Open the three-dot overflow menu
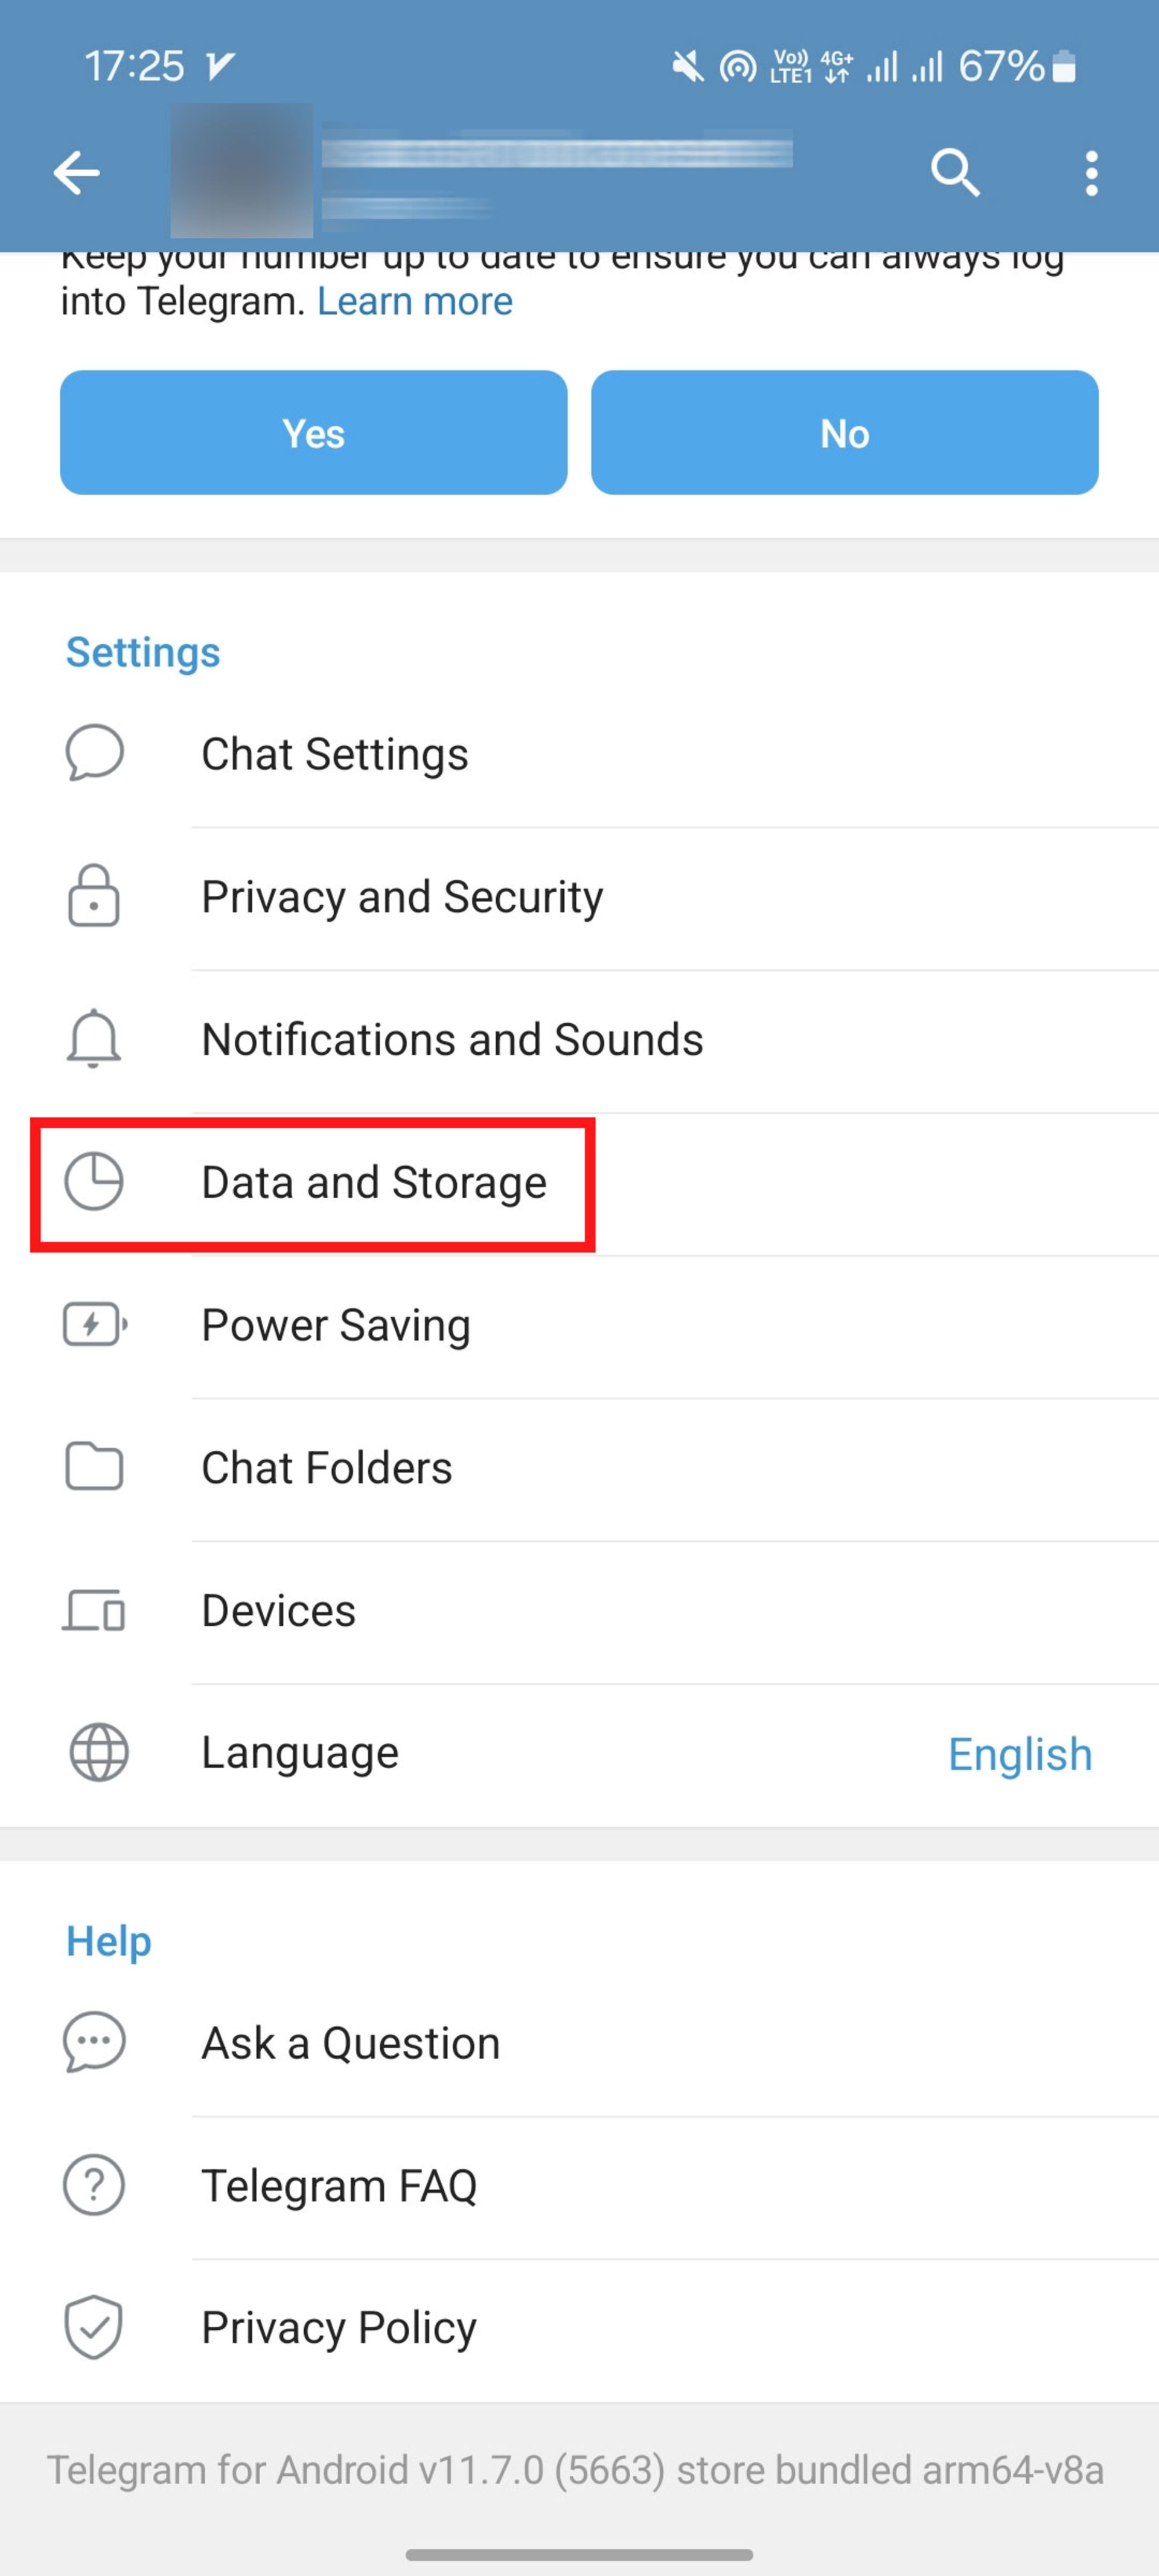This screenshot has height=2576, width=1159. (1091, 173)
